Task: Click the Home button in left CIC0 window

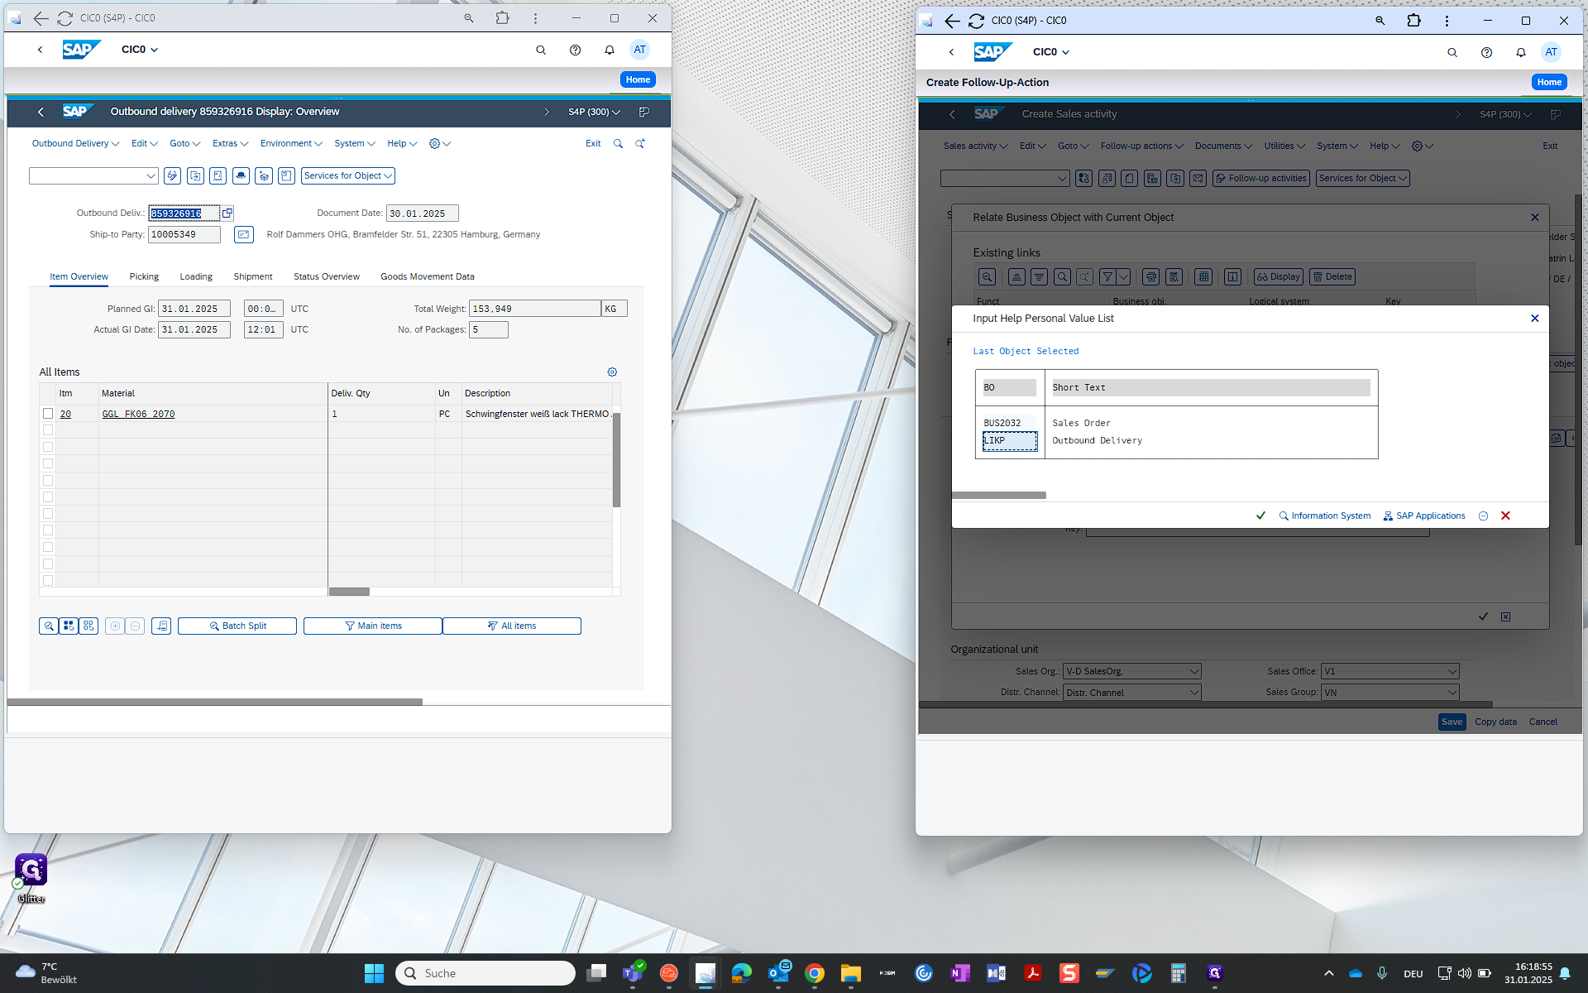Action: pyautogui.click(x=638, y=79)
